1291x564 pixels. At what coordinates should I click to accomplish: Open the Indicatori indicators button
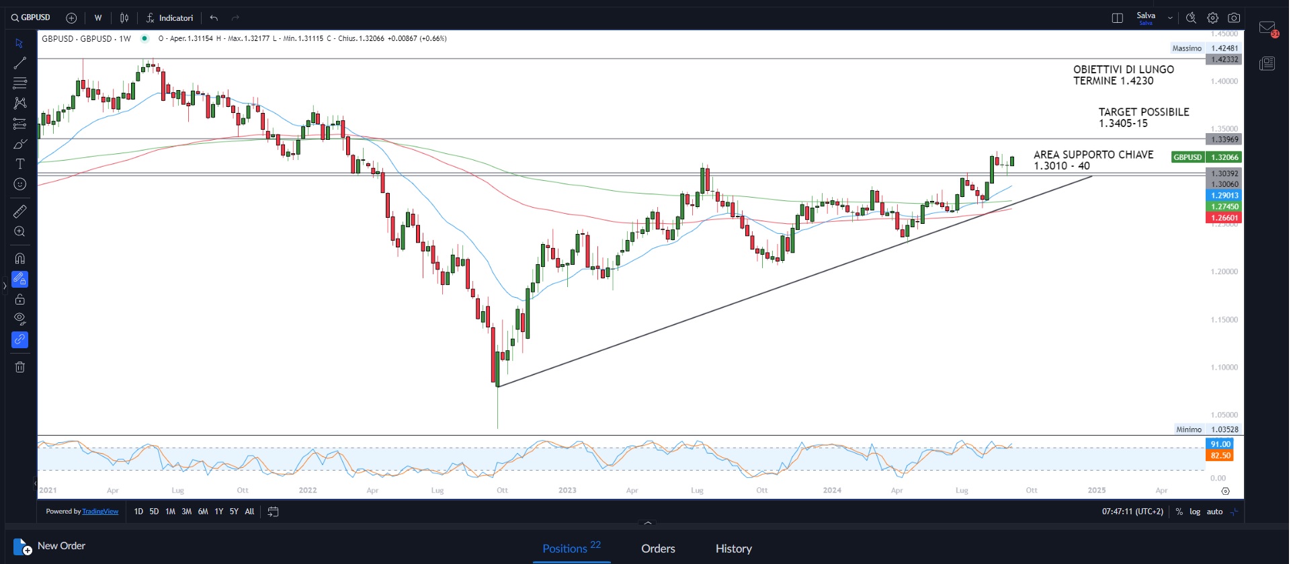[170, 18]
